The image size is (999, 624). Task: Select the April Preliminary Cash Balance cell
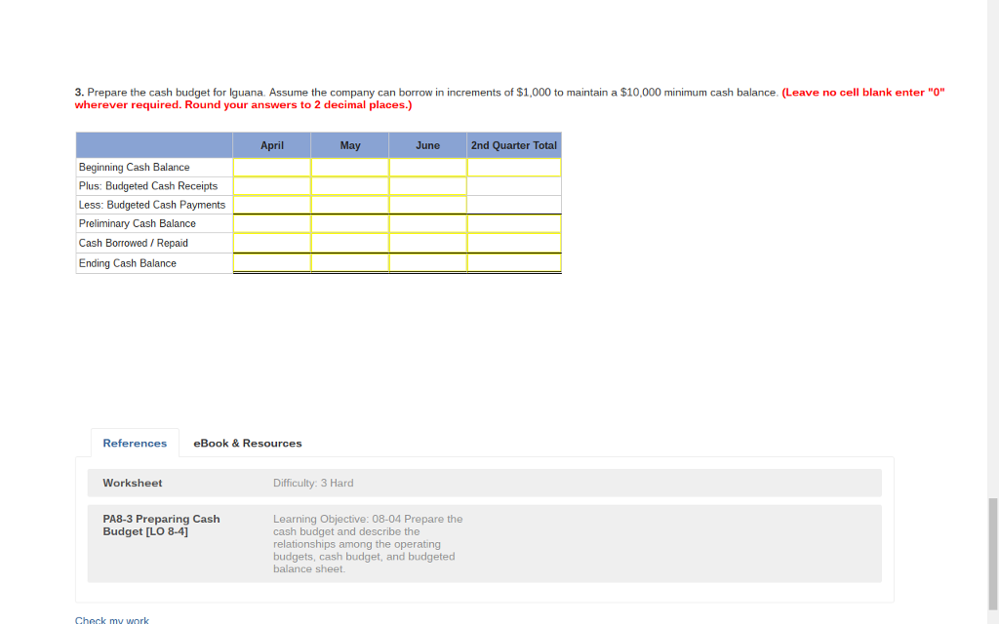[271, 223]
